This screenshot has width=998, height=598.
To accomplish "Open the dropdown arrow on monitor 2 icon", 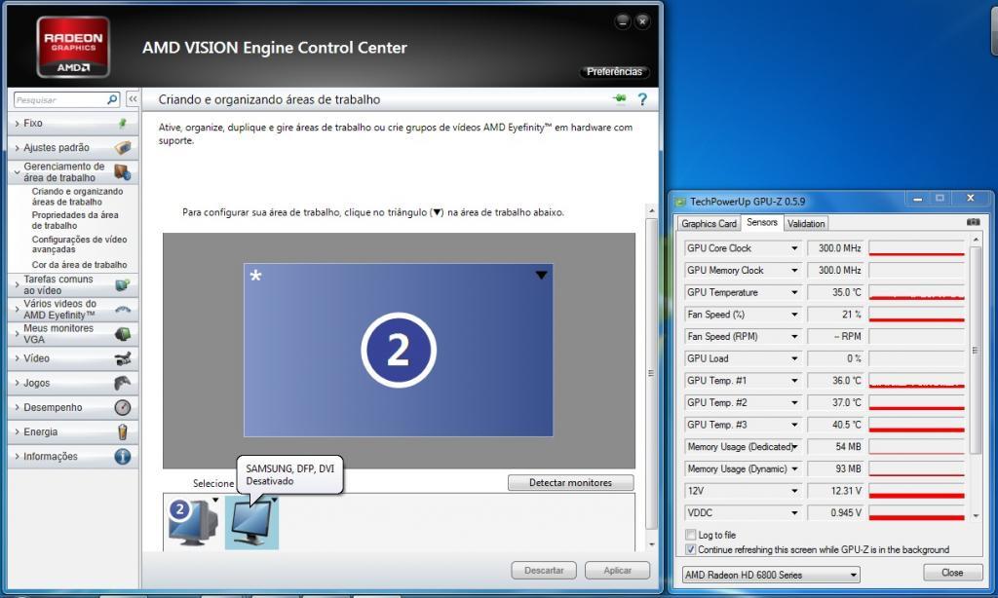I will click(x=215, y=500).
